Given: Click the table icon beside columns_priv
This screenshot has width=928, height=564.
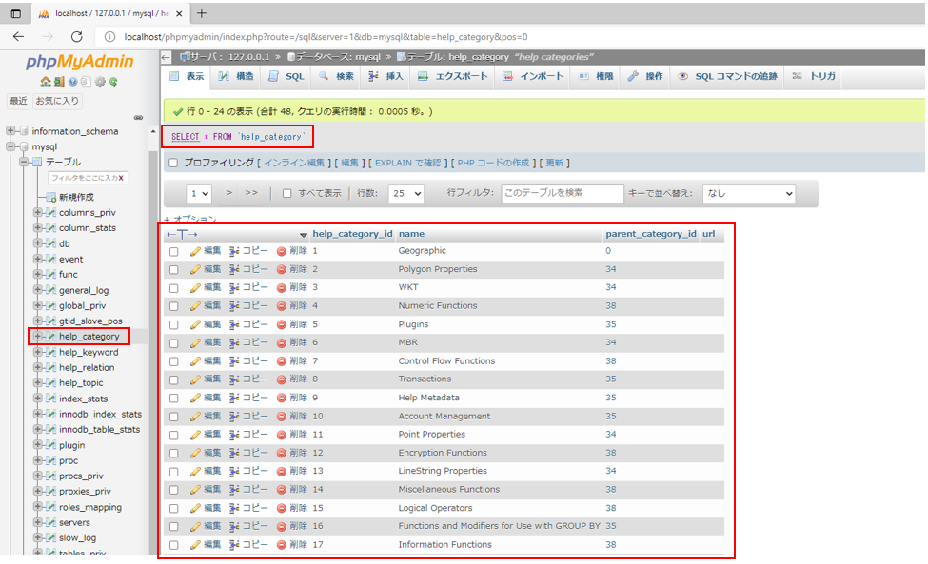Looking at the screenshot, I should click(51, 213).
